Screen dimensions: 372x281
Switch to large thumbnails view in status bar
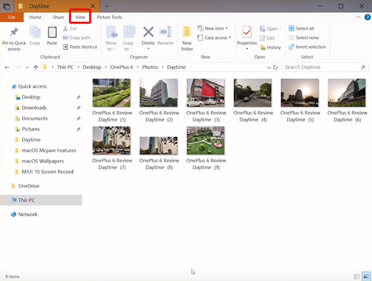(x=366, y=276)
